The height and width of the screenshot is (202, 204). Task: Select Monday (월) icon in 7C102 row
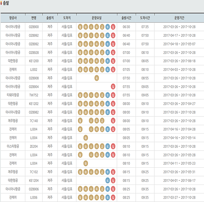(80, 172)
